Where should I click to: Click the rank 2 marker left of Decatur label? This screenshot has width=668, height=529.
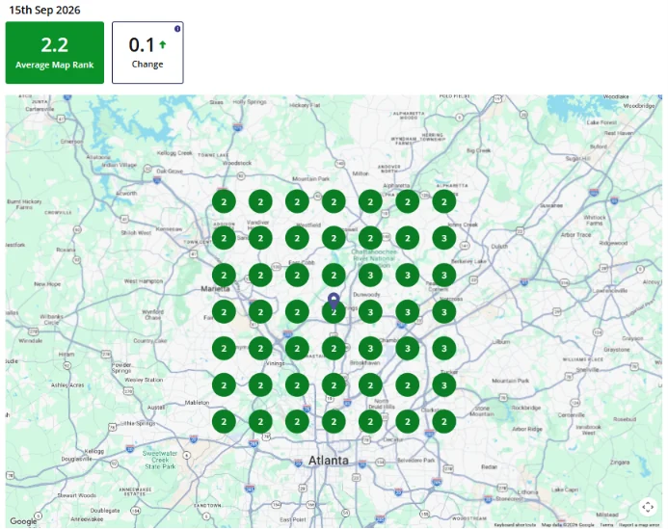coord(370,422)
